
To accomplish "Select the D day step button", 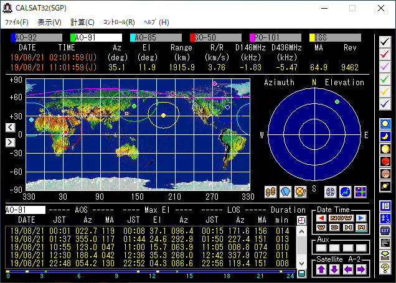I will [x=334, y=228].
